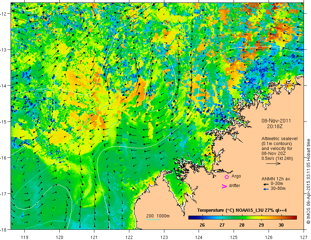Click the latitude axis label -15
Image resolution: width=311 pixels, height=240 pixels.
click(x=4, y=122)
